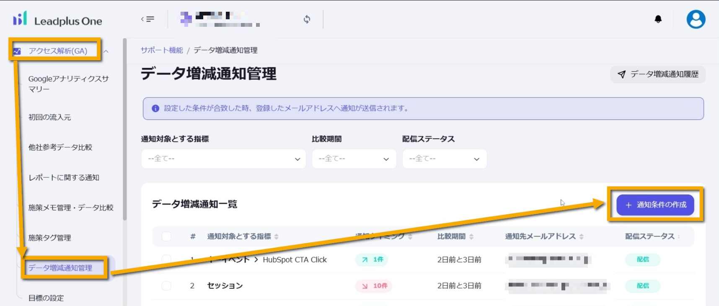The width and height of the screenshot is (719, 306).
Task: Click sort arrows beside 比較期間 column header
Action: pyautogui.click(x=471, y=237)
